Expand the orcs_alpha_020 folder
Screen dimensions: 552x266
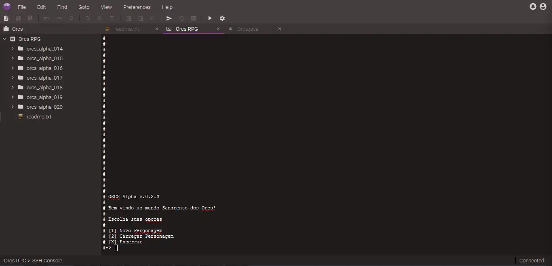[x=13, y=107]
